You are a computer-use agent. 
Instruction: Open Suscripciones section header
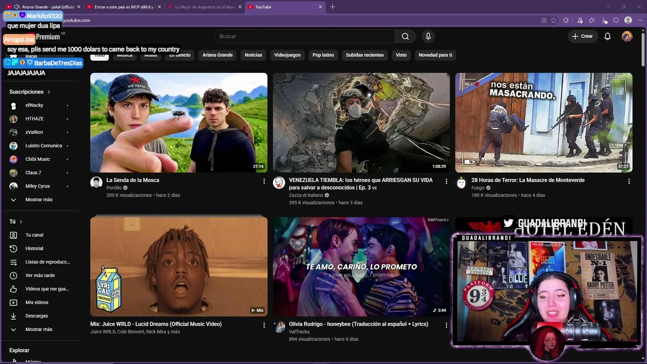pos(30,92)
